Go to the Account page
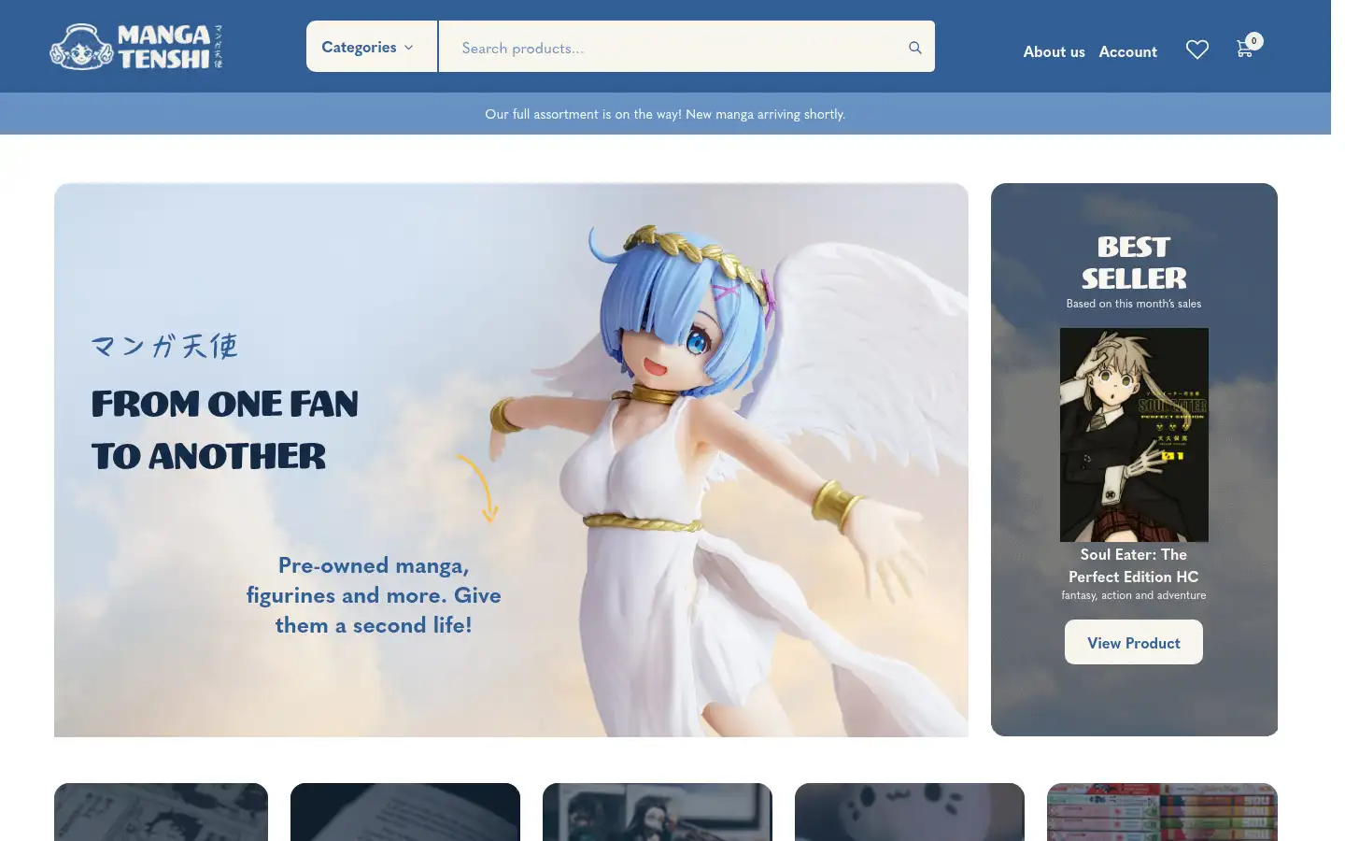This screenshot has height=841, width=1345. 1127,51
